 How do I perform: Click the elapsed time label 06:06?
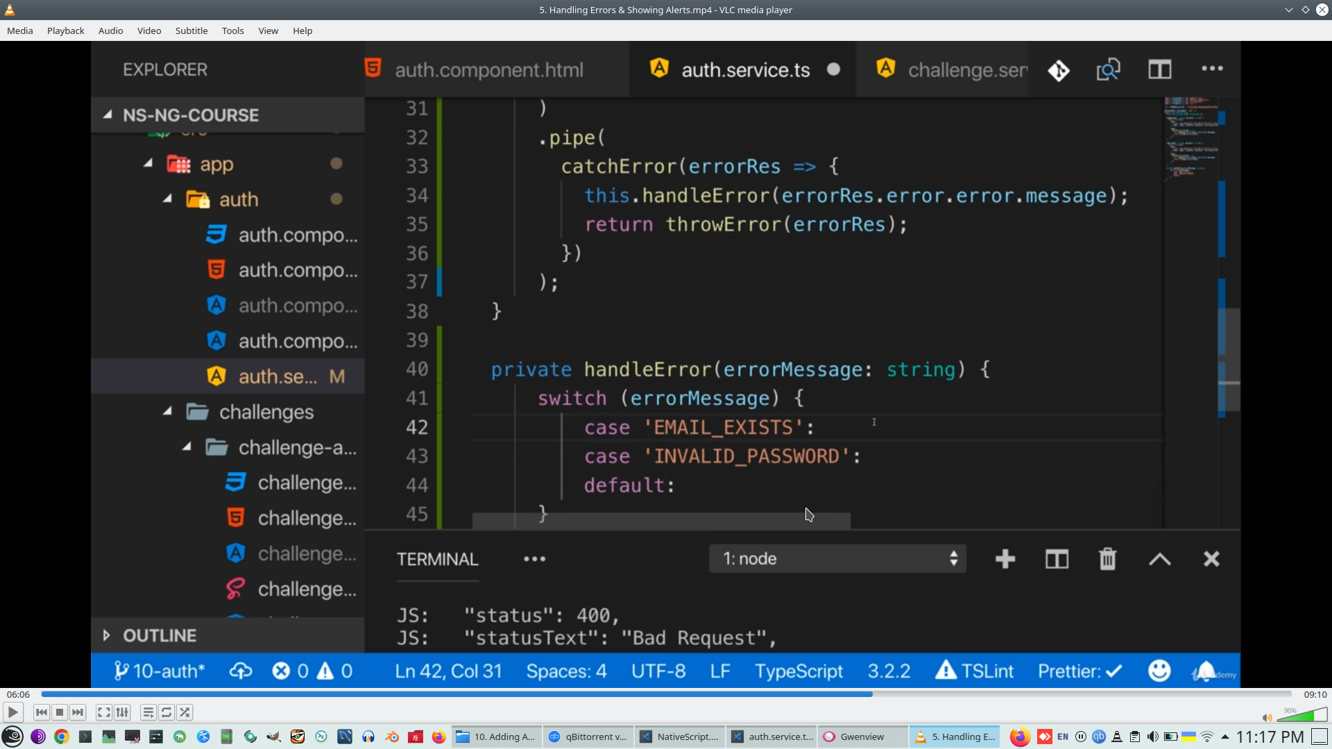[x=18, y=694]
